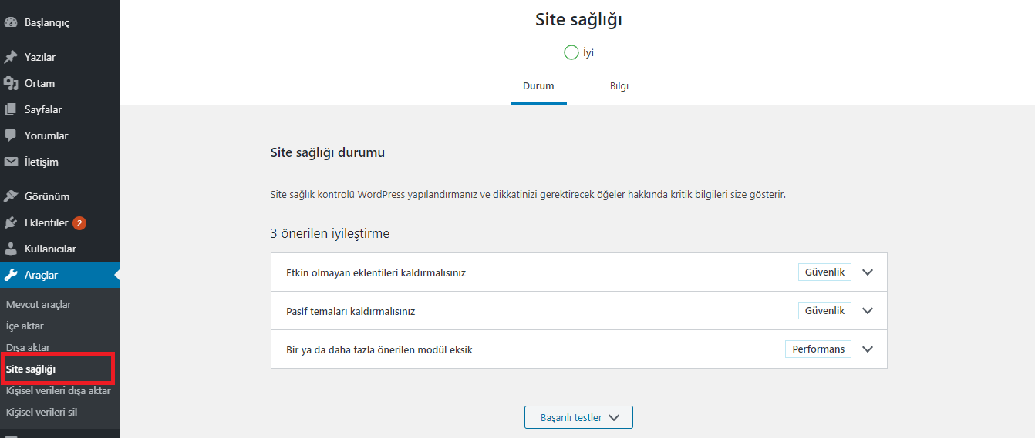Screen dimensions: 1035x438
Task: Expand the Pasif temaları row chevron
Action: 868,311
